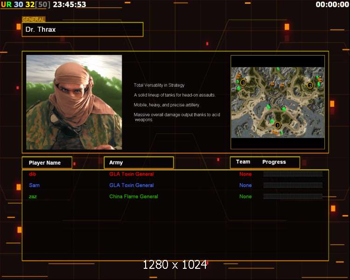Click the loading progress bar for zaz

pos(293,196)
